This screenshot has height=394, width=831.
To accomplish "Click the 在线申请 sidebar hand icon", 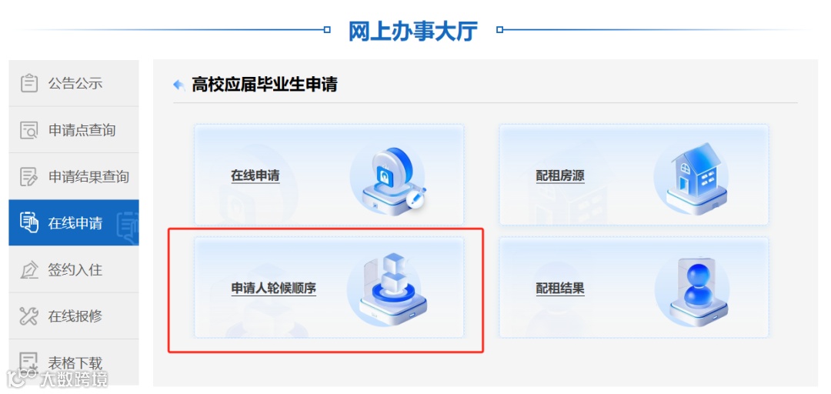I will pos(29,222).
